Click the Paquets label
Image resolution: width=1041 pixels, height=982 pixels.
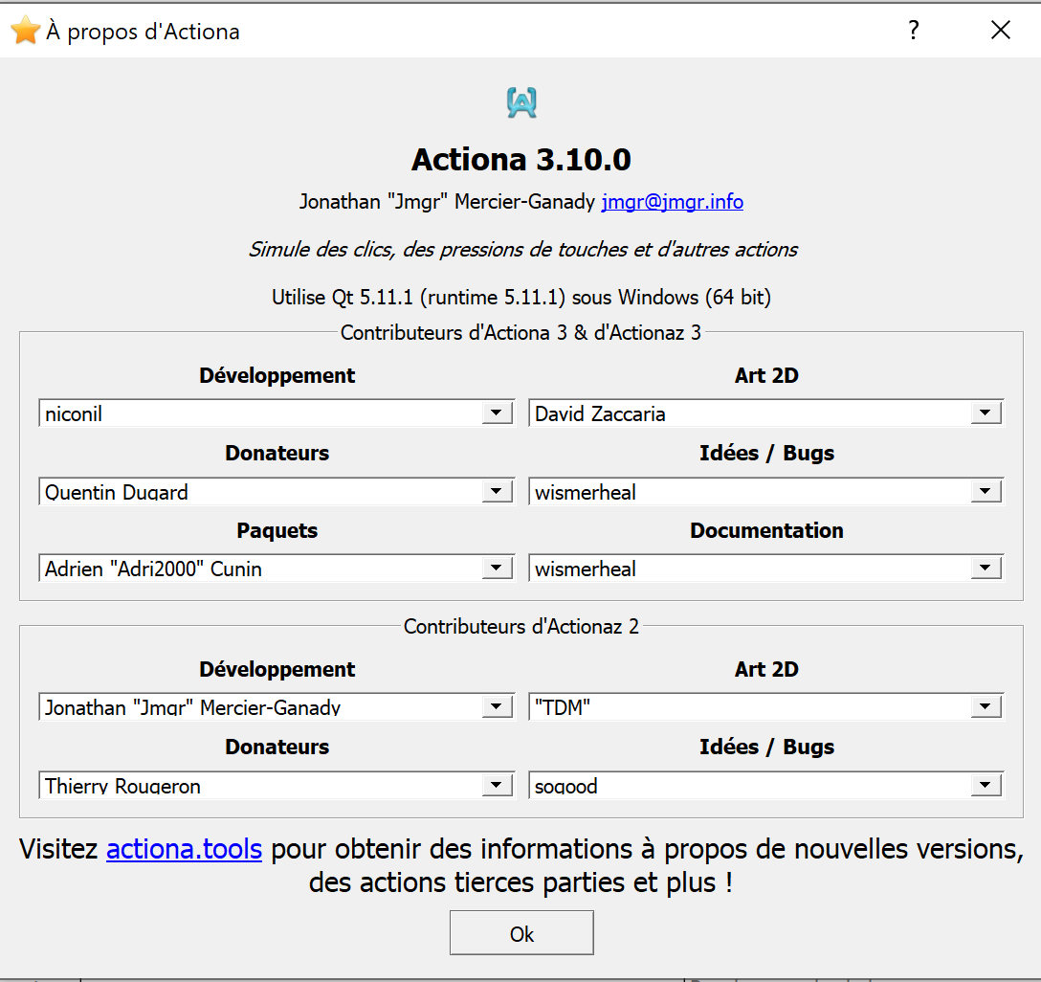[x=277, y=530]
